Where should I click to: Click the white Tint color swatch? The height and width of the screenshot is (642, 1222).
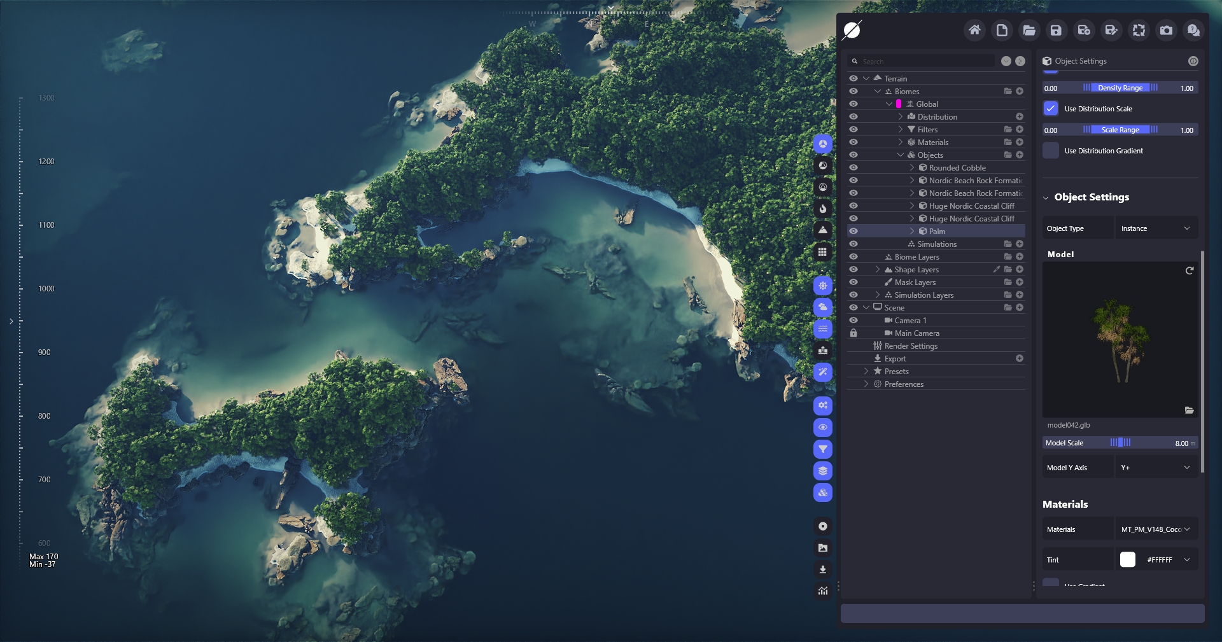tap(1128, 560)
